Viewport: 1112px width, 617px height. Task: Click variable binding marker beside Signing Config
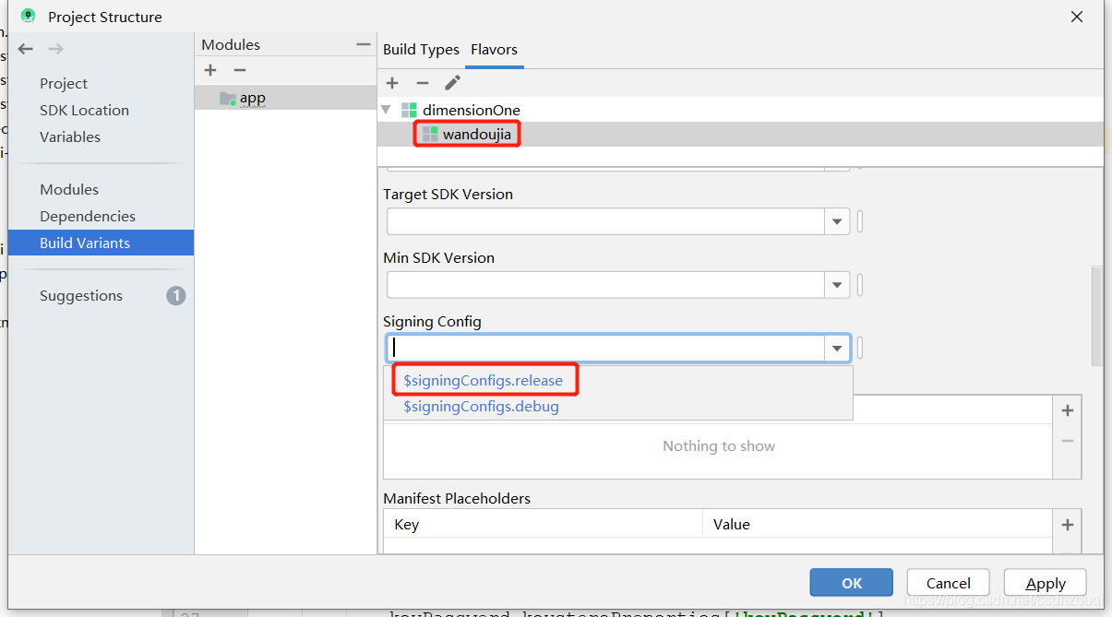click(860, 348)
